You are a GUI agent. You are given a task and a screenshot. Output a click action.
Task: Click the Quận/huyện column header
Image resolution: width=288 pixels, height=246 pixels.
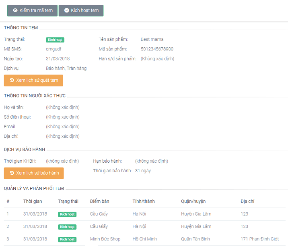coord(193,201)
